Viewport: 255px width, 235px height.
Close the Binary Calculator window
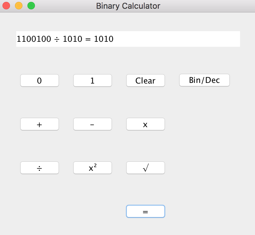(x=6, y=6)
